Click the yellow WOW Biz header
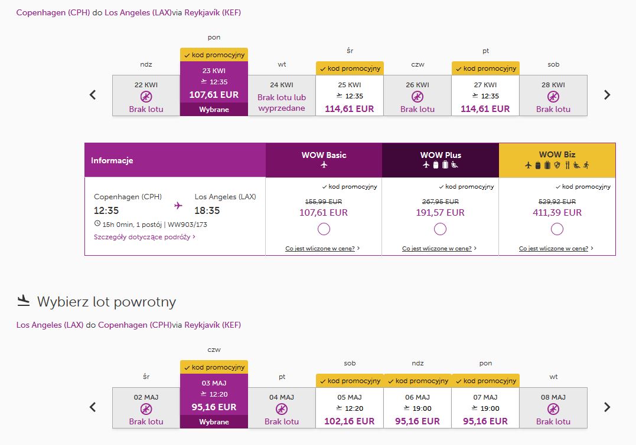The image size is (636, 445). [557, 160]
